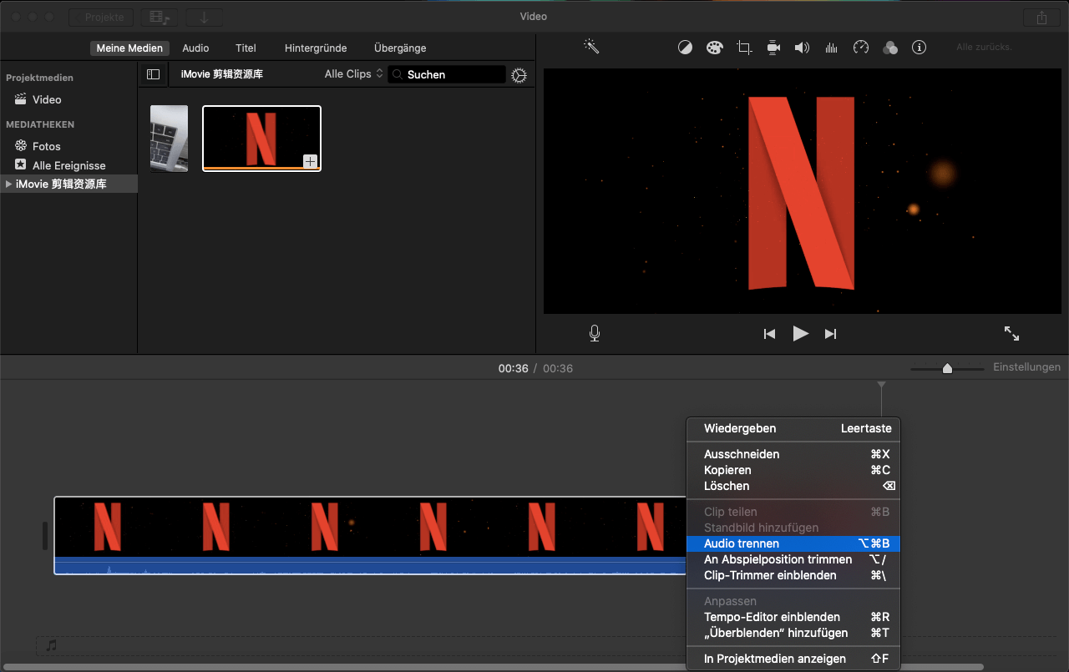
Task: Click the voiceover microphone icon
Action: click(x=594, y=333)
